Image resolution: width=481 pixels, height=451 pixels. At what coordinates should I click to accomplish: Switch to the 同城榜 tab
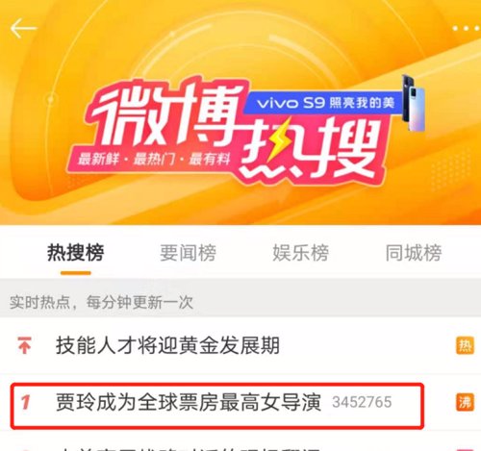414,253
